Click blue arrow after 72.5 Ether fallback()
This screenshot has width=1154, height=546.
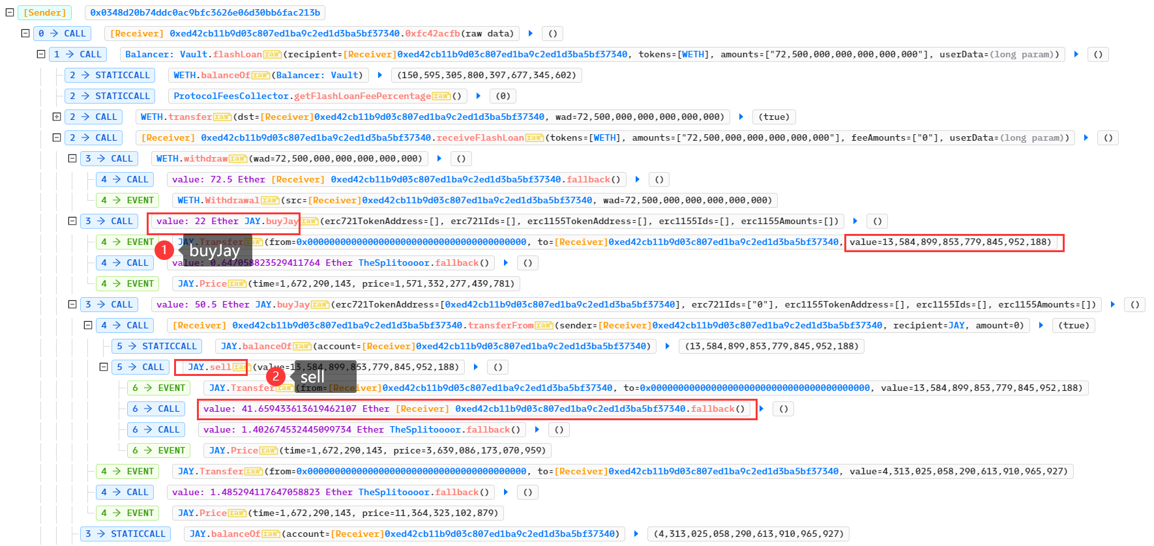coord(638,179)
